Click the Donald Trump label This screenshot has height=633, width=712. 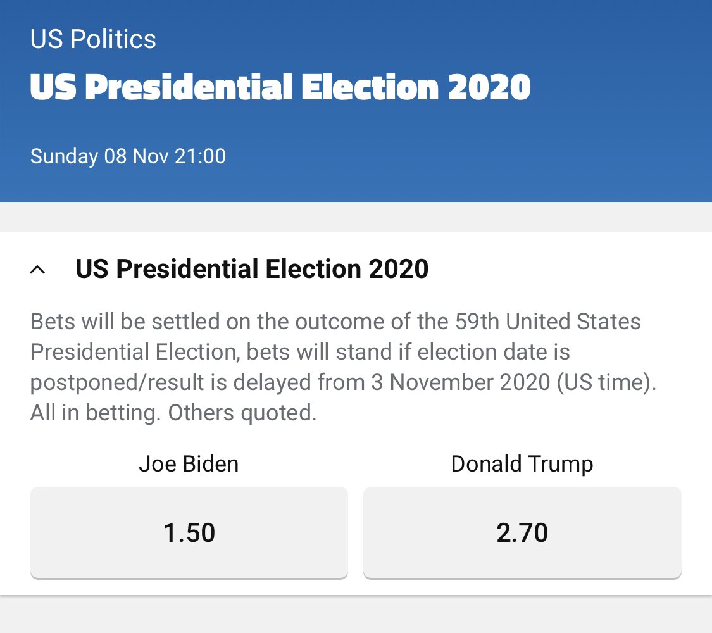[x=522, y=464]
